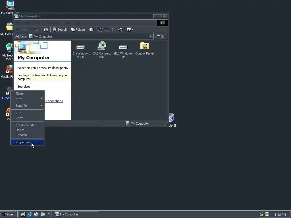This screenshot has height=218, width=291.
Task: Maximize the My Computer window
Action: (x=160, y=16)
